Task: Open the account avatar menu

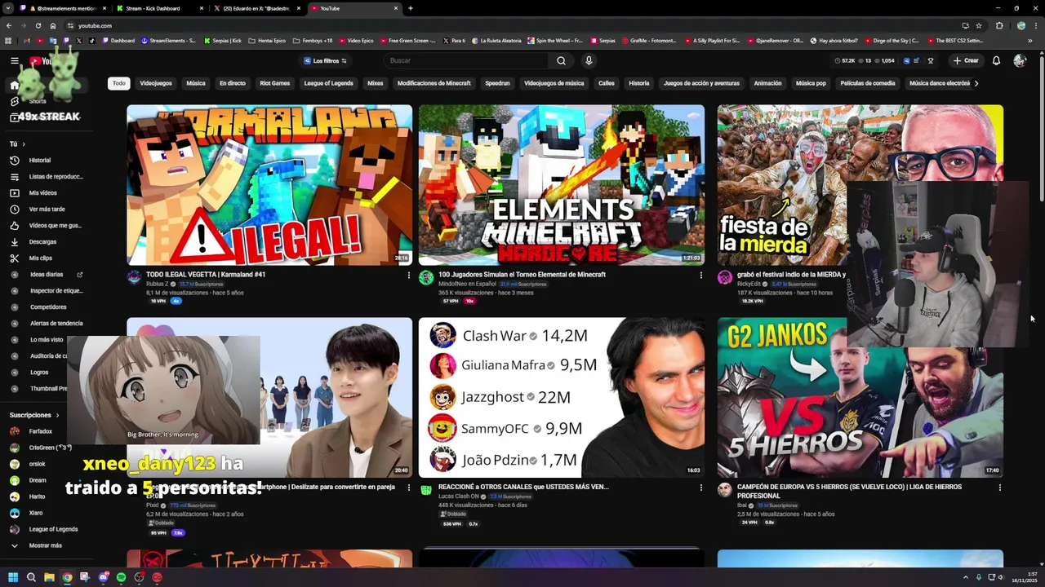Action: coord(1019,60)
